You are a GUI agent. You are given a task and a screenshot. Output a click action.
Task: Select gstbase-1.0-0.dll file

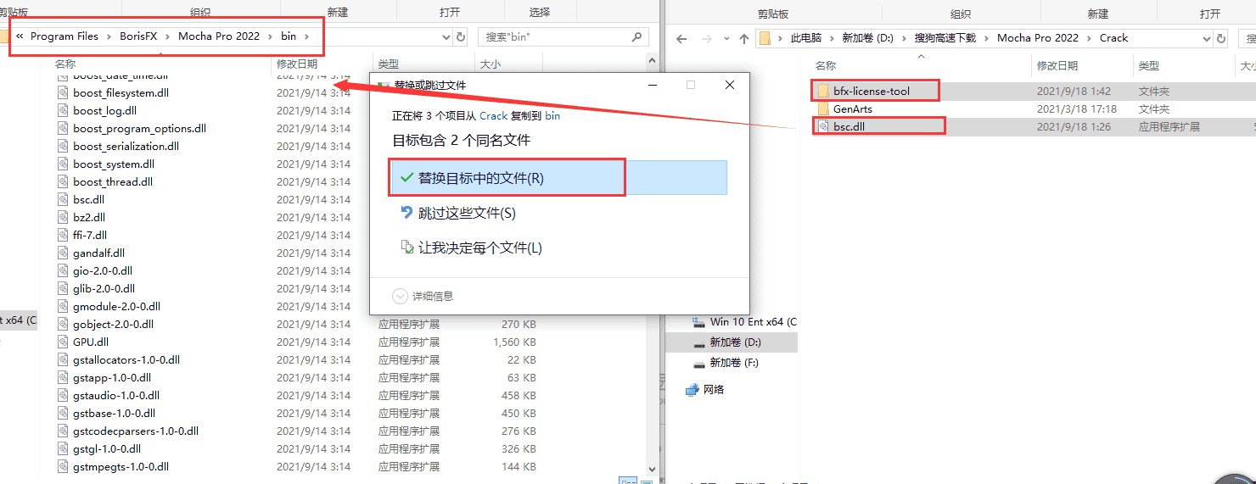tap(114, 414)
